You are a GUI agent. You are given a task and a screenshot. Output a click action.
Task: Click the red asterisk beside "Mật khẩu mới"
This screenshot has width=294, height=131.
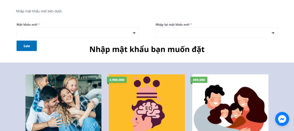(39, 24)
